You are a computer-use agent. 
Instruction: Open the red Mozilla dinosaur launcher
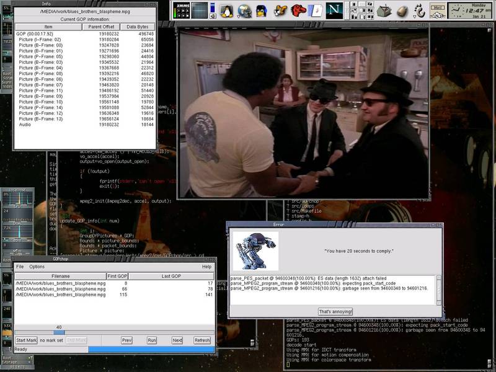[x=298, y=11]
